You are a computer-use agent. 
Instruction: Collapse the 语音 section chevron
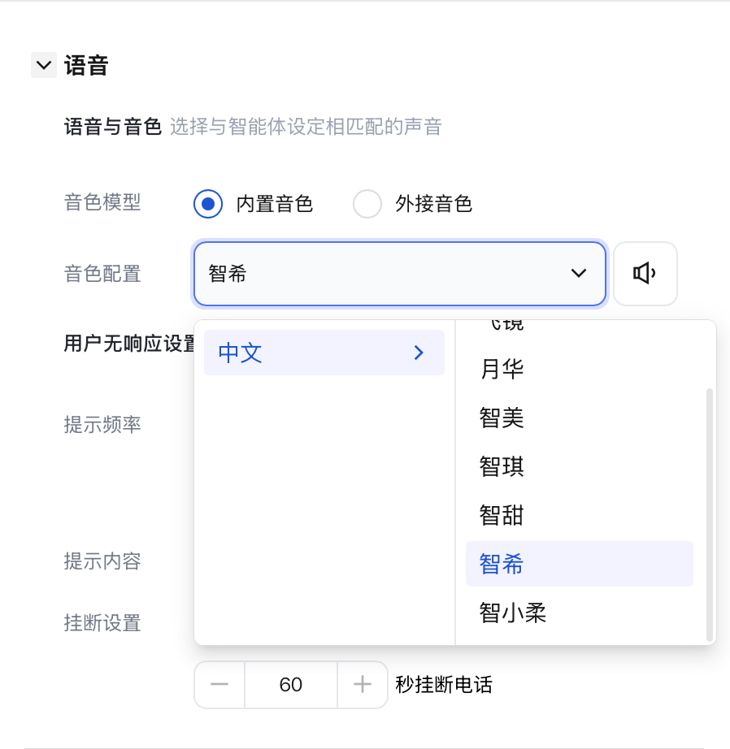44,65
